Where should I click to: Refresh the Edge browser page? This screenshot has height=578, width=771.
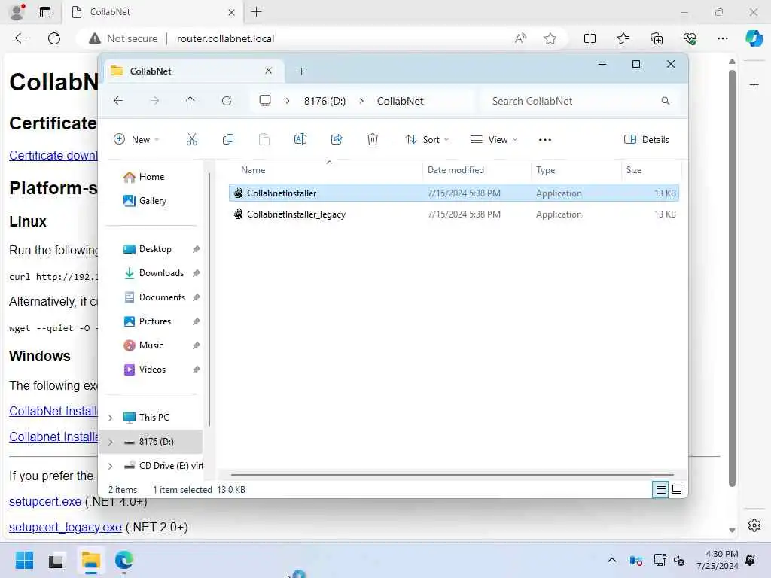pos(54,38)
